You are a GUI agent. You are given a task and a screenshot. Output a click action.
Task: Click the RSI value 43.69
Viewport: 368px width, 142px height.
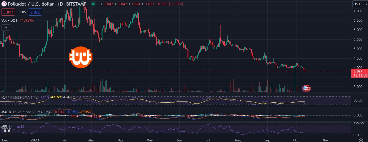56,97
